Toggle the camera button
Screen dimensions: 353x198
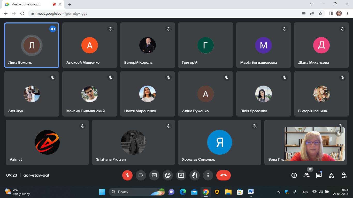(141, 175)
